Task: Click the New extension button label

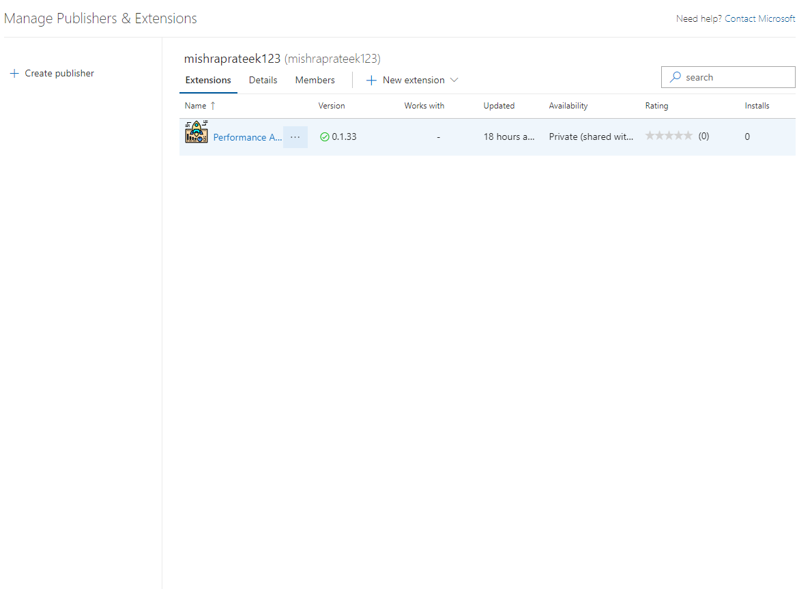Action: (414, 81)
